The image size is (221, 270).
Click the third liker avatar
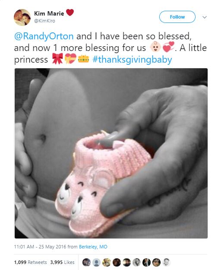(107, 262)
